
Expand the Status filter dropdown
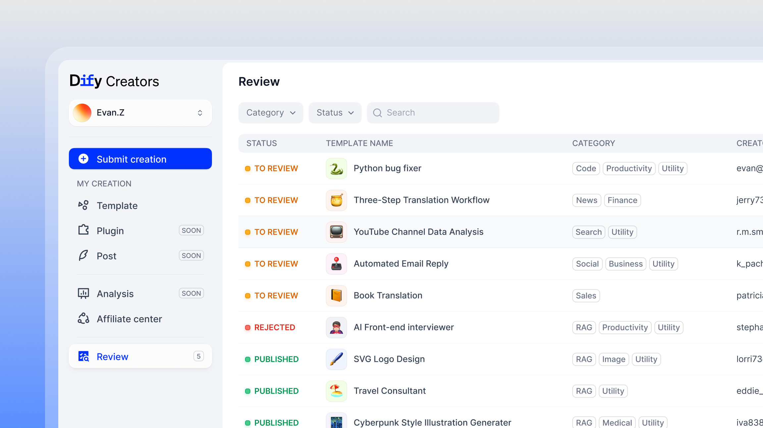(335, 113)
